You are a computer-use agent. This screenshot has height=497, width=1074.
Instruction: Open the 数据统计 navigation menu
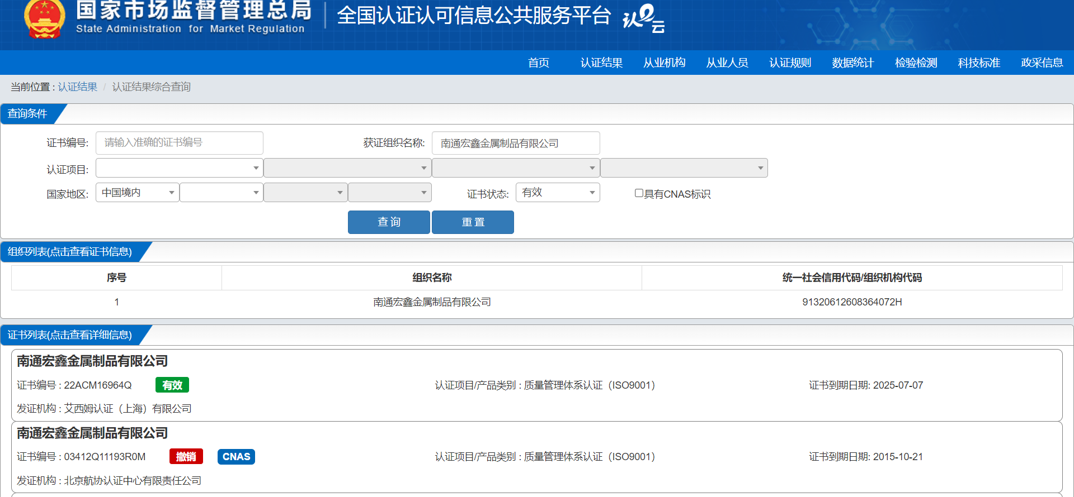[x=853, y=63]
